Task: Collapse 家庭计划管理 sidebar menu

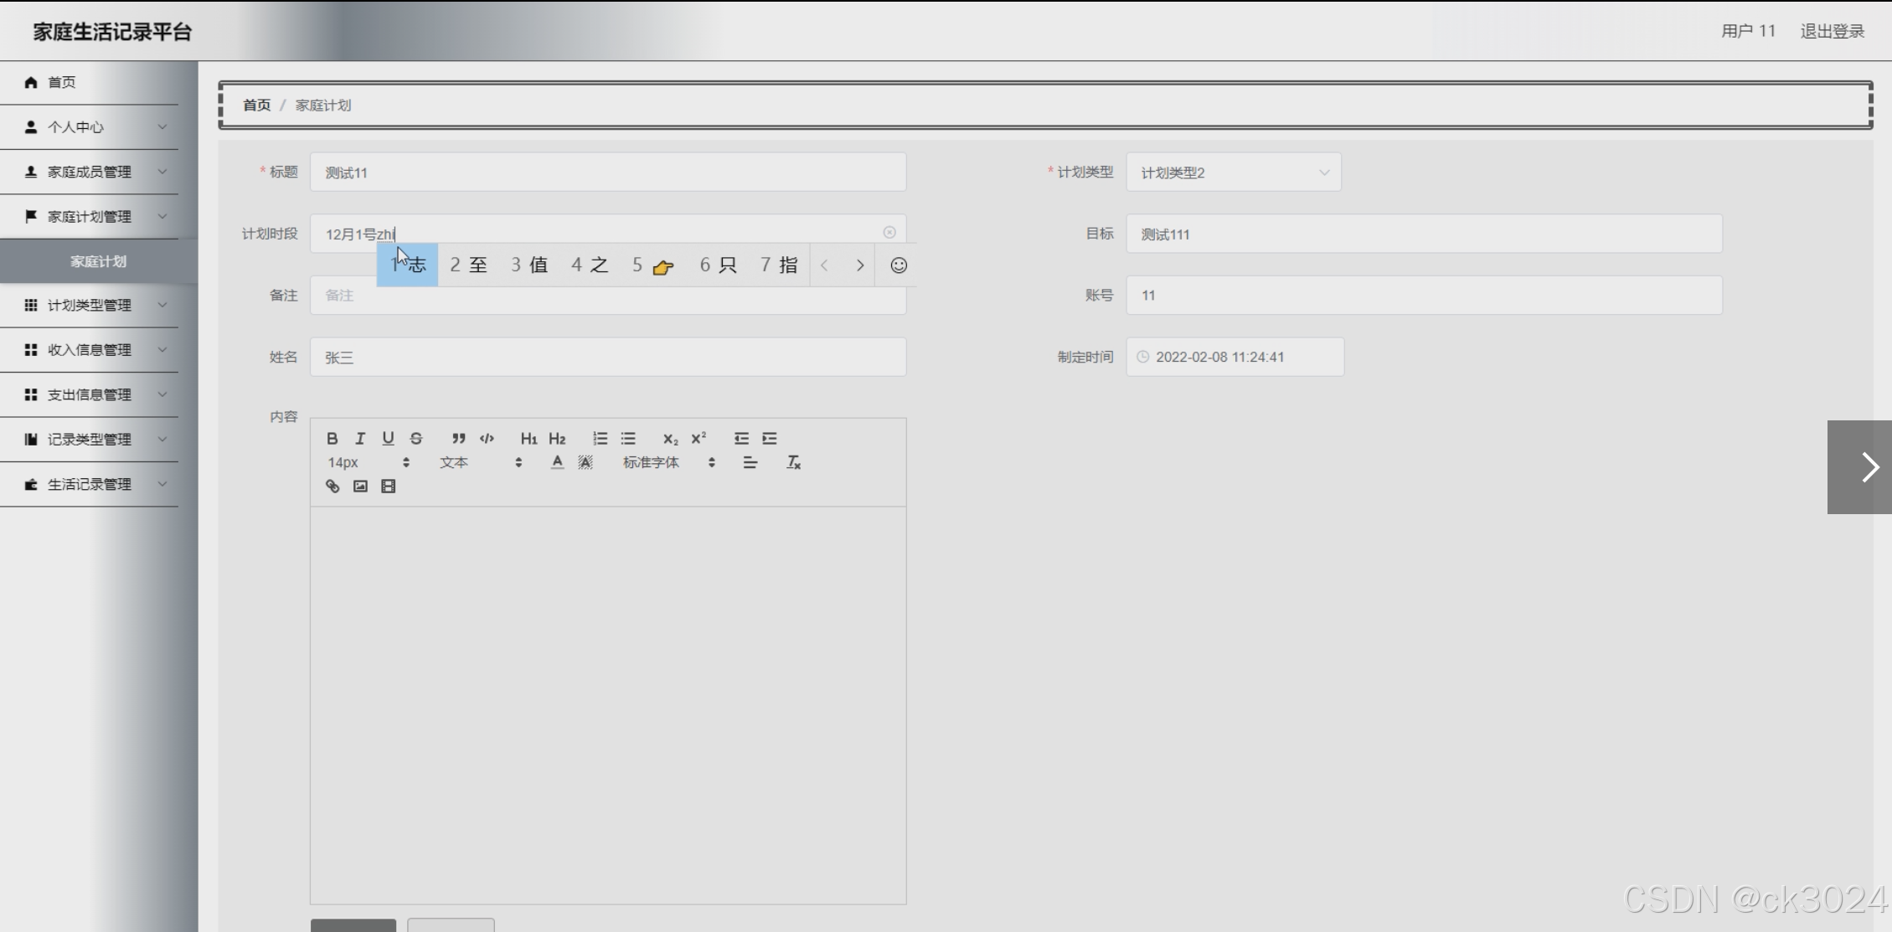Action: pos(89,216)
